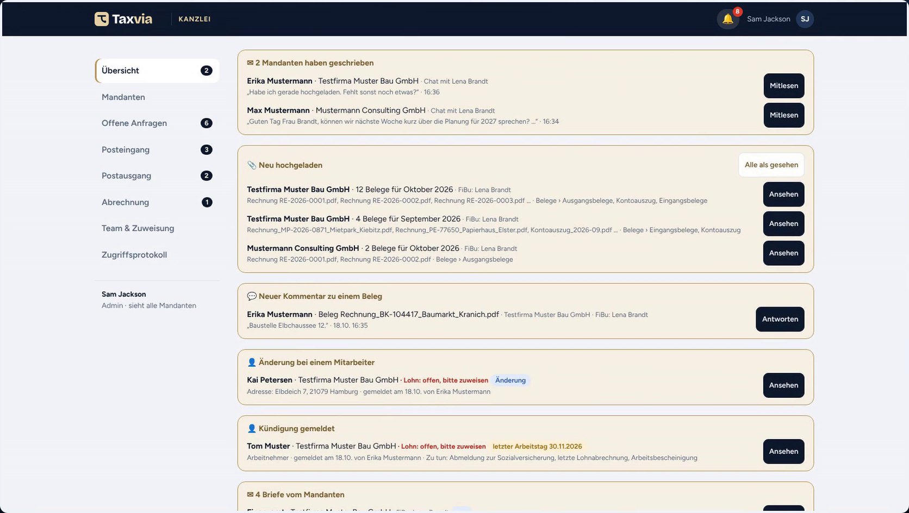Click Ansehen for Tom Muster's Kündigung
909x513 pixels.
pos(783,452)
